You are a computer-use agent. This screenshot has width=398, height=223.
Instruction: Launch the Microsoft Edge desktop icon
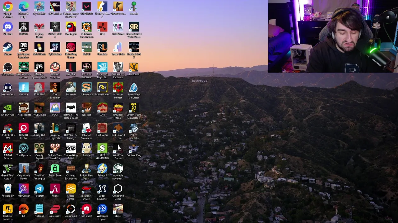tap(24, 7)
